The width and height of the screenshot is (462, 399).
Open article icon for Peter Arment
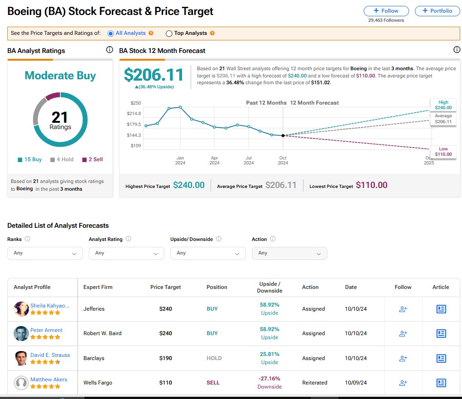point(441,333)
